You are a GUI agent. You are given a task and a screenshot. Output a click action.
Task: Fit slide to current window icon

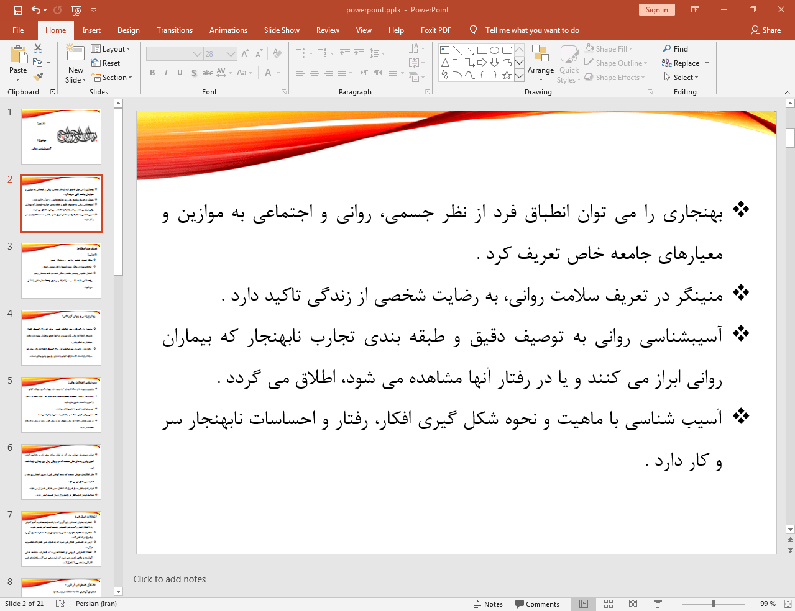coord(787,604)
